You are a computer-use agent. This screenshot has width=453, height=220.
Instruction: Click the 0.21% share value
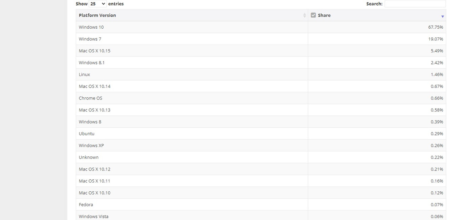pos(437,169)
